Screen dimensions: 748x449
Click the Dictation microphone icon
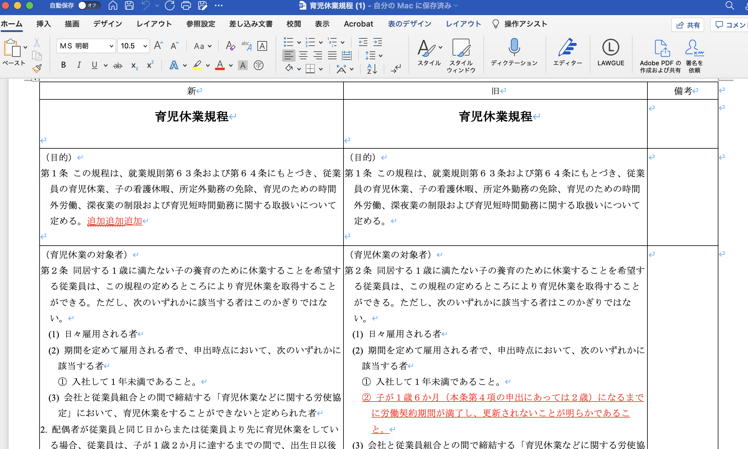point(514,47)
